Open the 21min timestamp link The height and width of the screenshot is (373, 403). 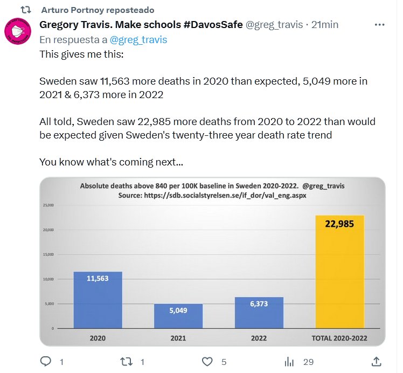coord(325,25)
